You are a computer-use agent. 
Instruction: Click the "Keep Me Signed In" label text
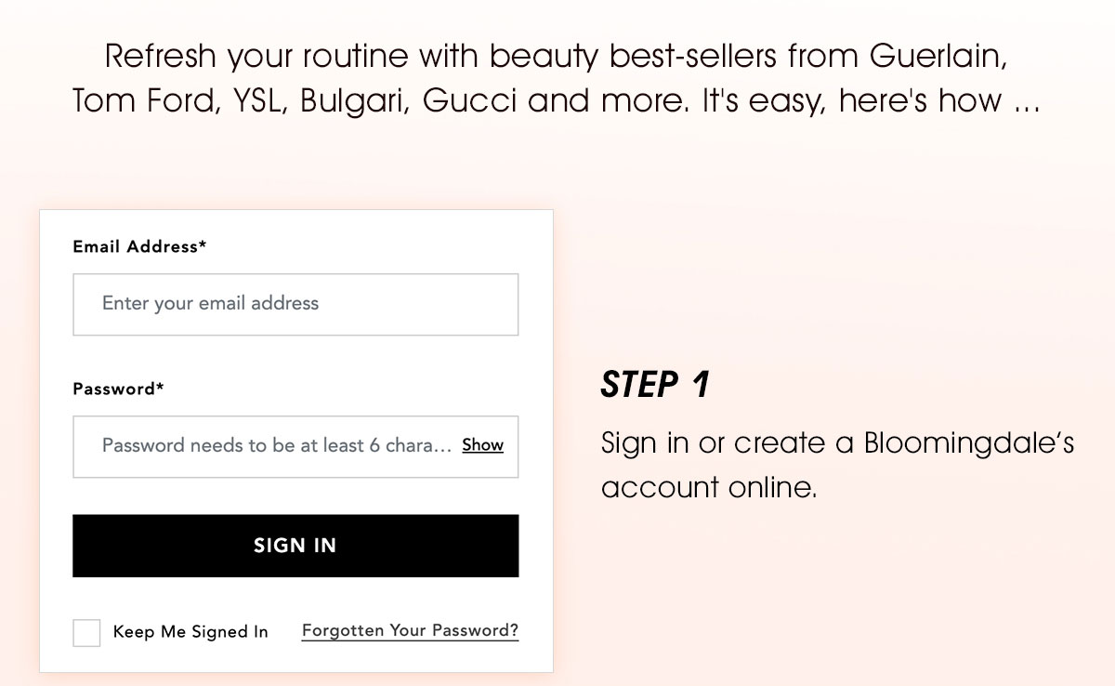[x=190, y=632]
